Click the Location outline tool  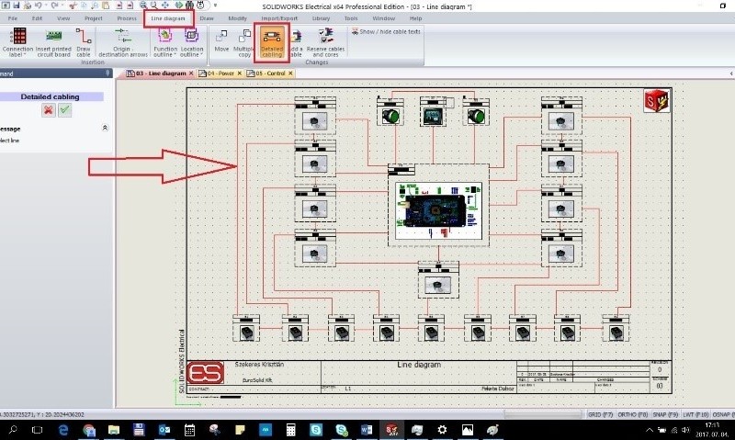coord(192,42)
